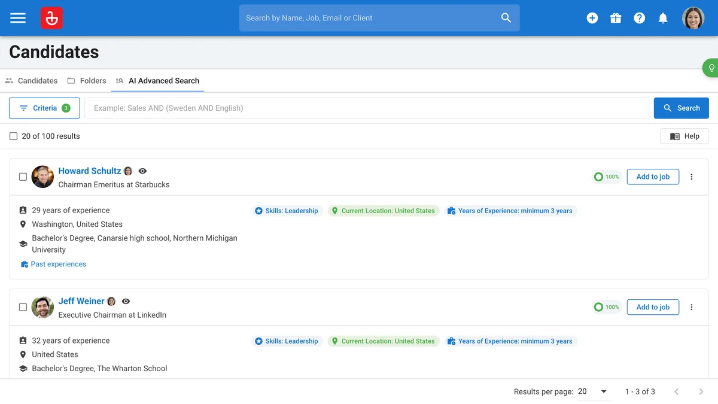
Task: Click the magnifying glass in the top search bar
Action: coord(506,17)
